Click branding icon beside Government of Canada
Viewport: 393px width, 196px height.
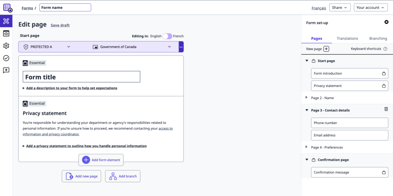point(95,47)
